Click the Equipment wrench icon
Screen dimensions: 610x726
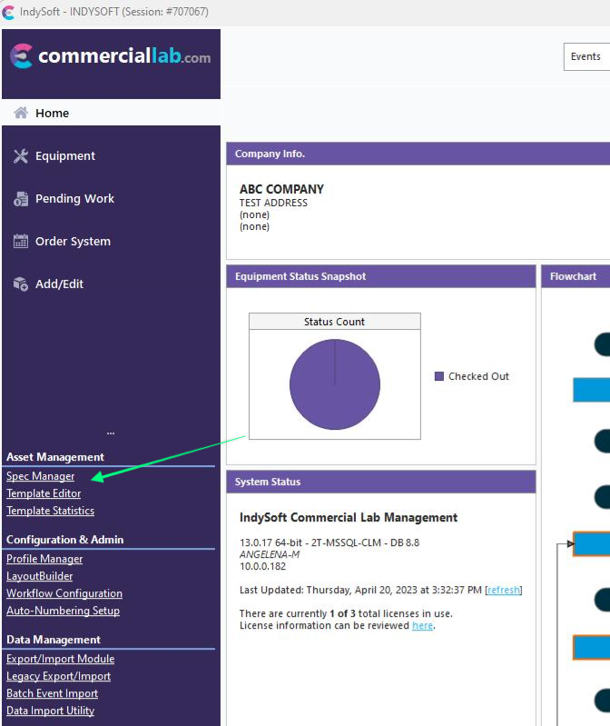click(21, 156)
